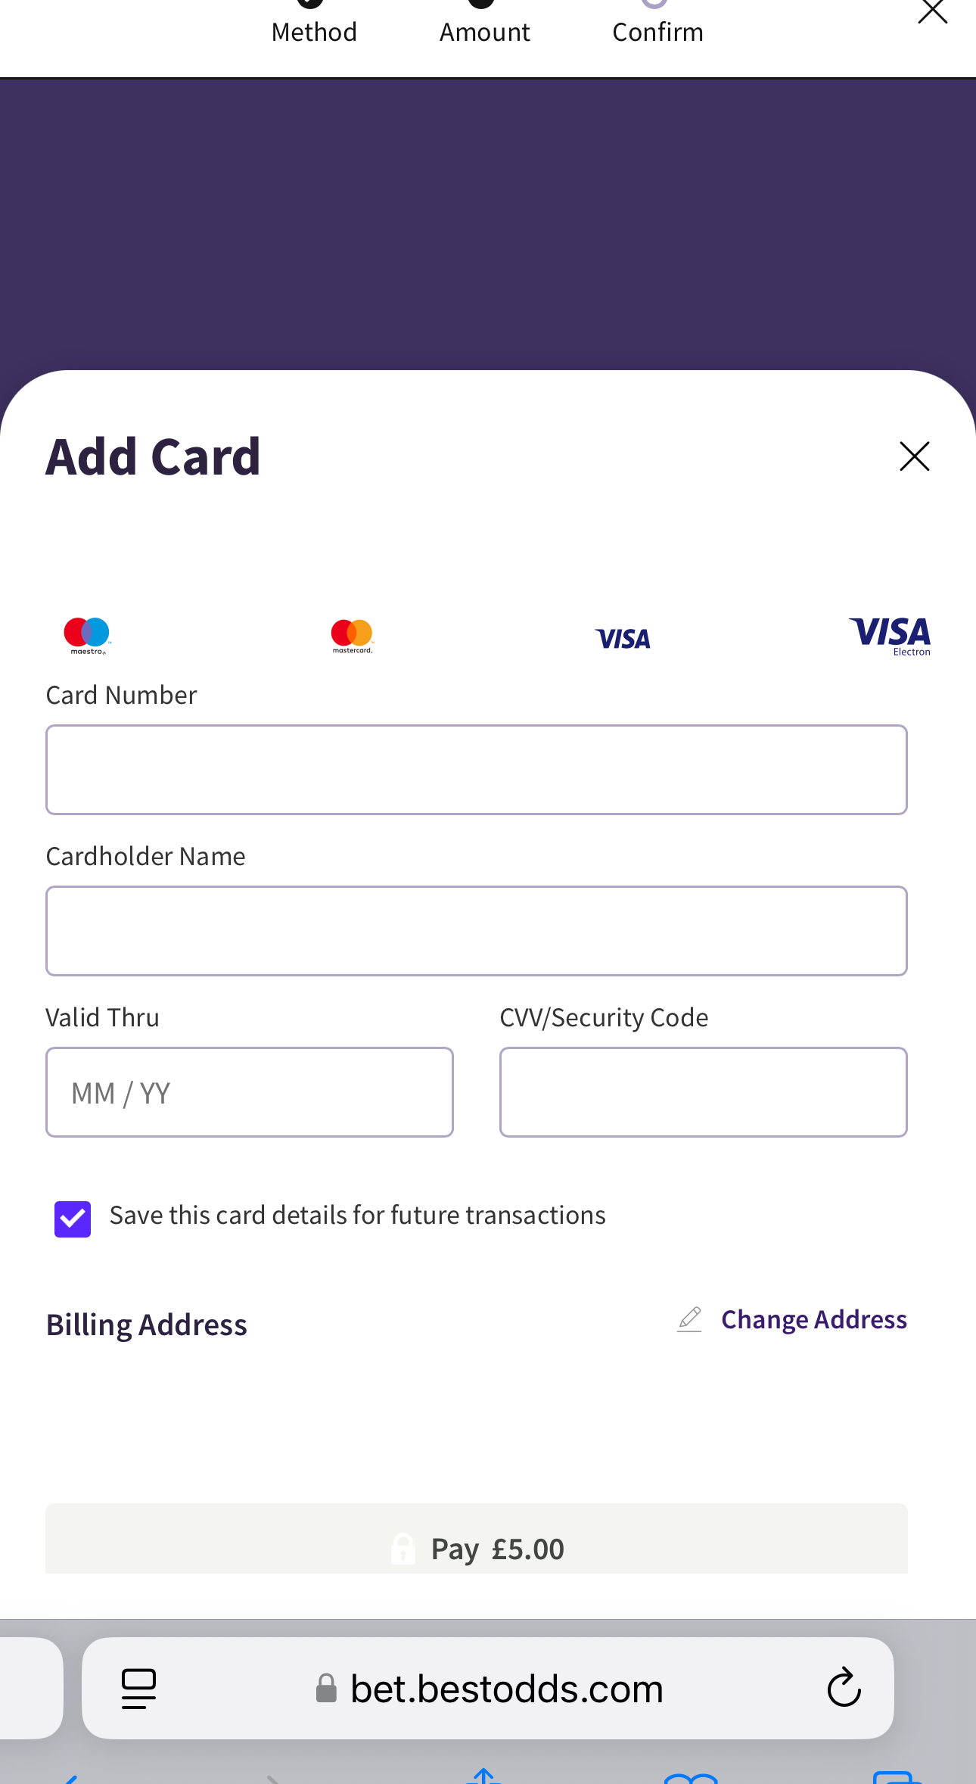Click the Maestro card logo
The height and width of the screenshot is (1784, 976).
[87, 635]
